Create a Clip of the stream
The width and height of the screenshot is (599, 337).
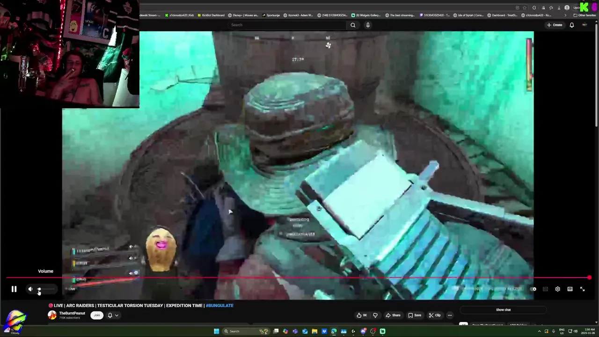[435, 315]
